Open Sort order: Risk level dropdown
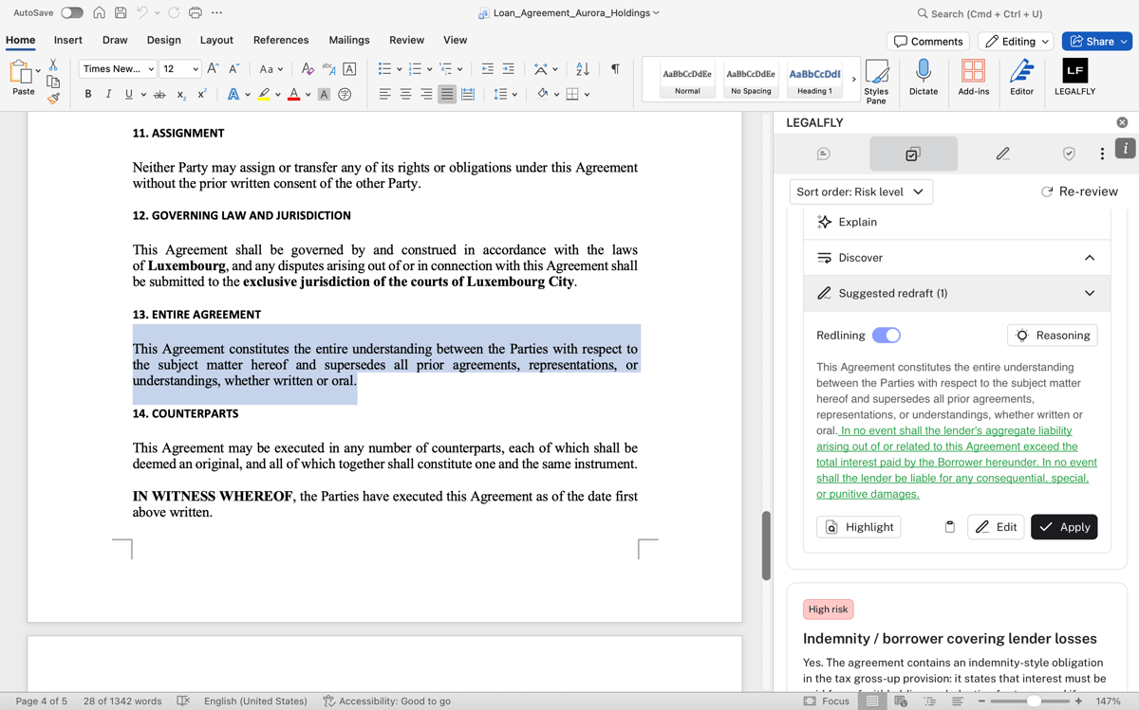The width and height of the screenshot is (1139, 710). (861, 191)
